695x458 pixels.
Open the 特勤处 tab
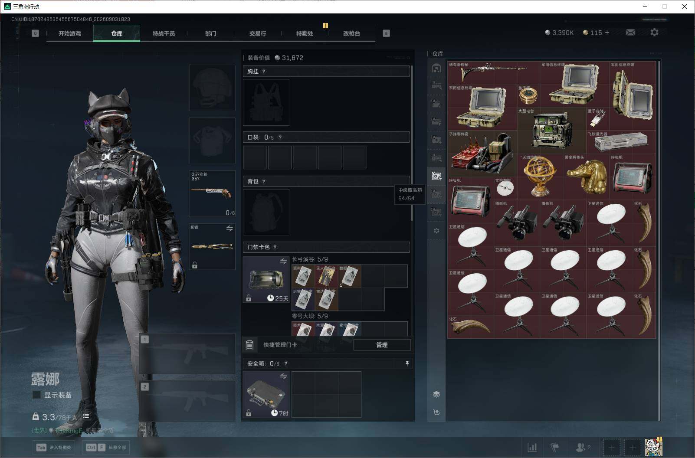pyautogui.click(x=305, y=33)
